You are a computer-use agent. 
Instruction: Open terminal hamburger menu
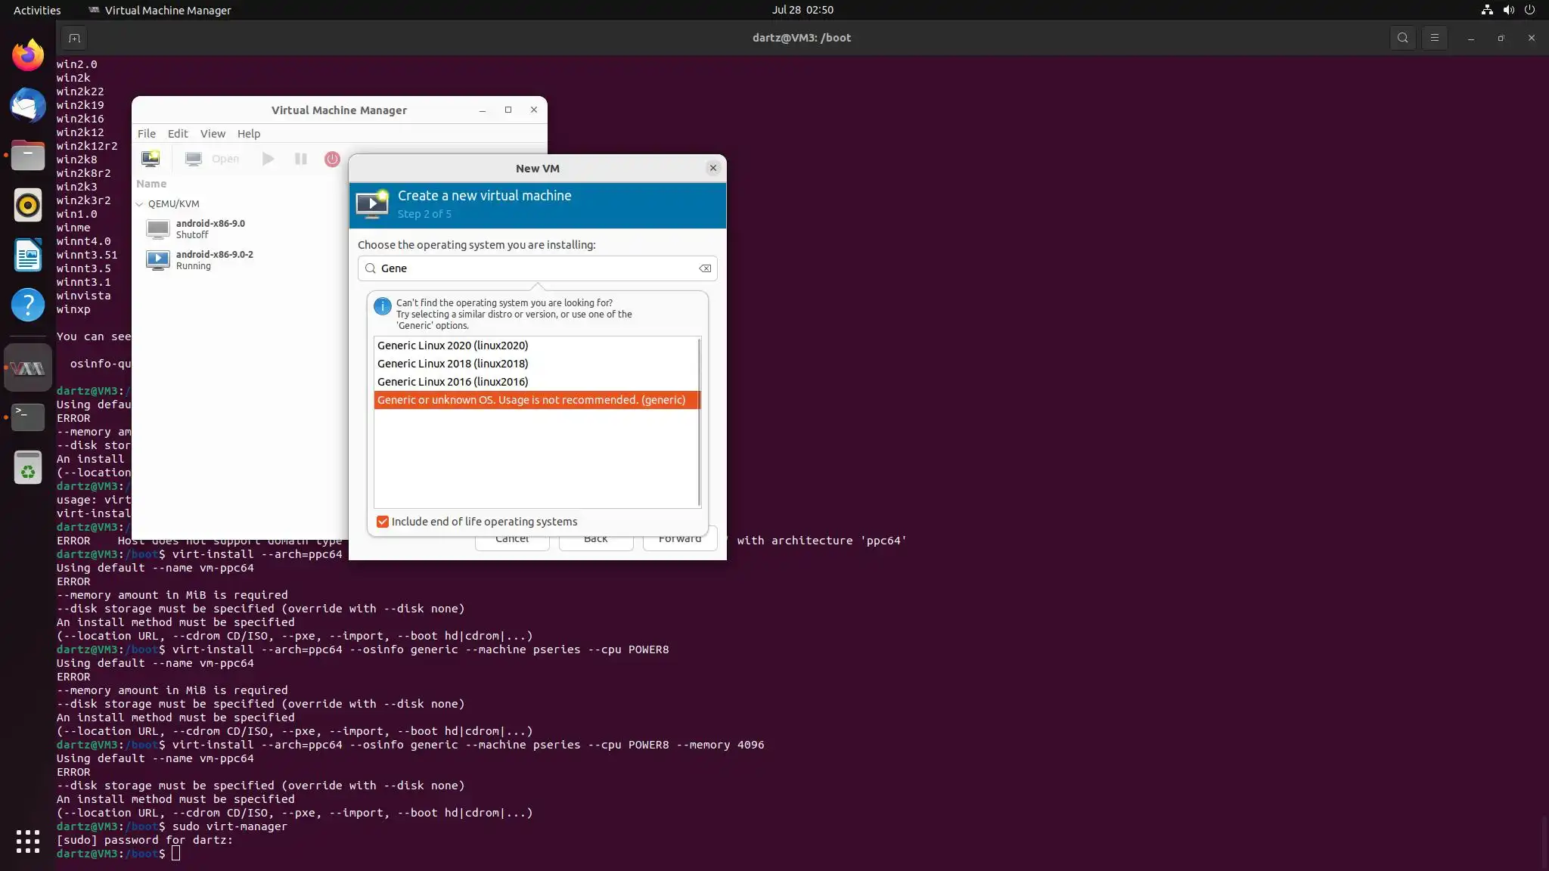[1434, 38]
